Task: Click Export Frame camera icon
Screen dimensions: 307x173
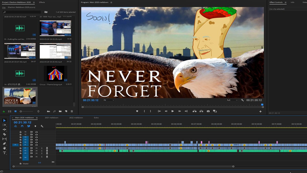Action: (208, 111)
